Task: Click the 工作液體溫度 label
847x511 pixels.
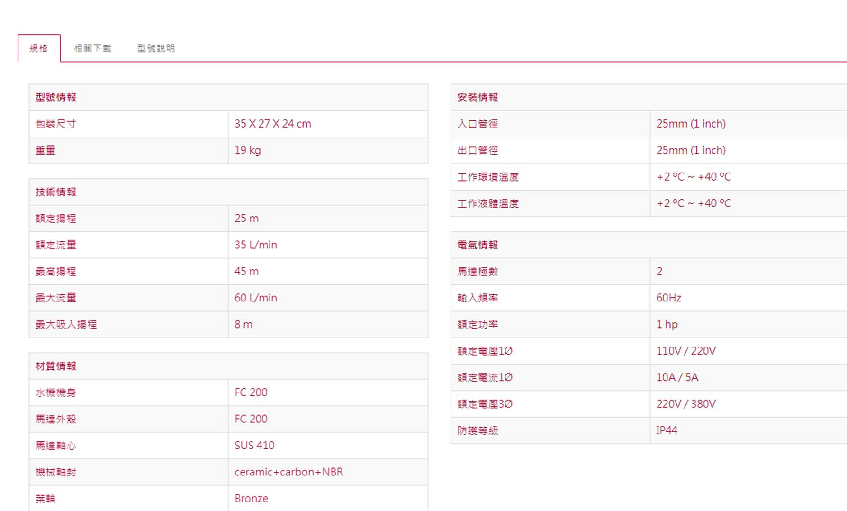Action: tap(488, 203)
